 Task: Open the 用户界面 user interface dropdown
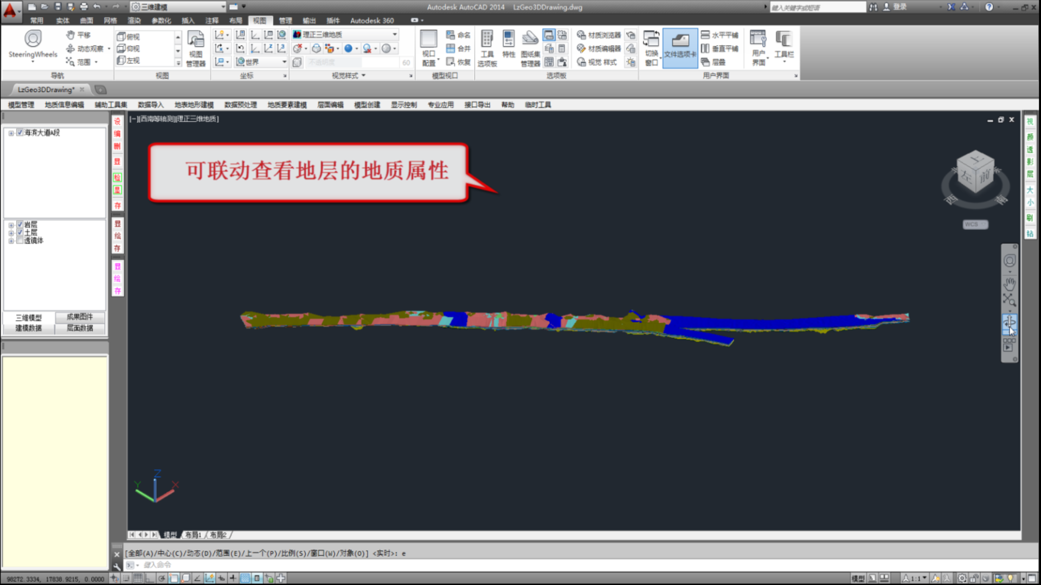pyautogui.click(x=759, y=48)
